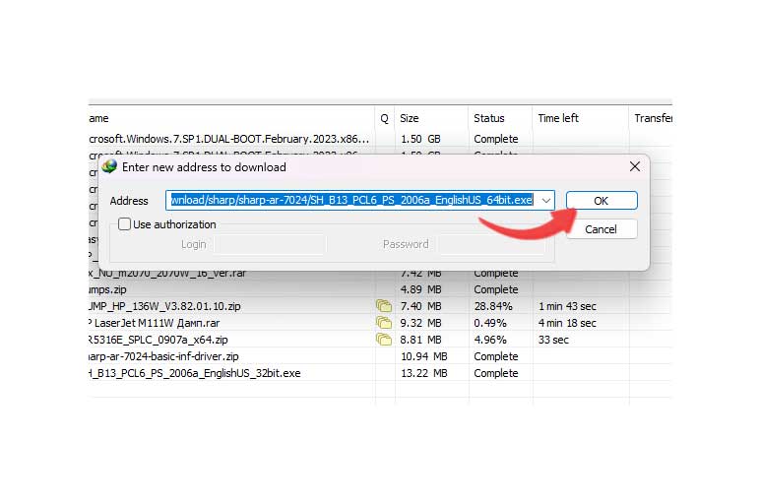Click the 8.81 MB size cell

pyautogui.click(x=420, y=340)
